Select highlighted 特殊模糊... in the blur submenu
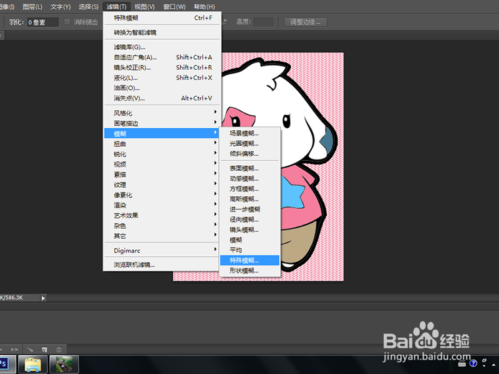 [x=250, y=261]
